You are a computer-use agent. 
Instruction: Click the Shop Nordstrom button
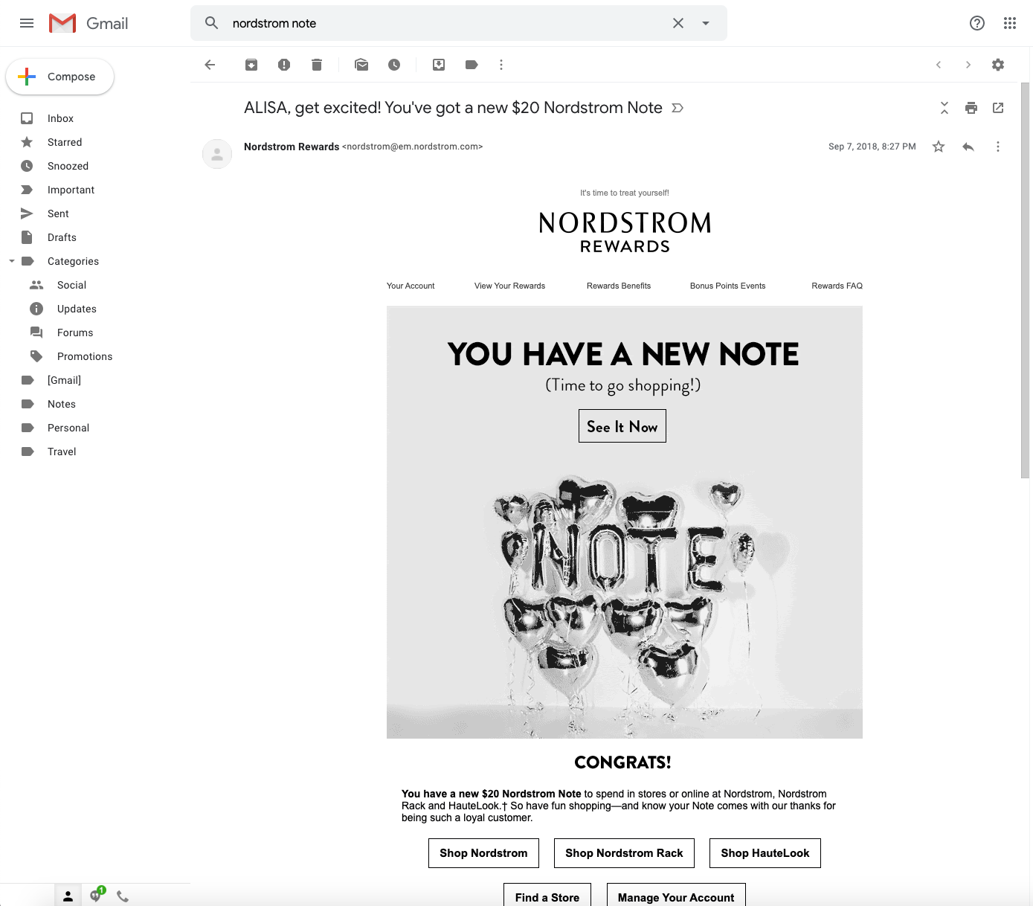(x=483, y=853)
